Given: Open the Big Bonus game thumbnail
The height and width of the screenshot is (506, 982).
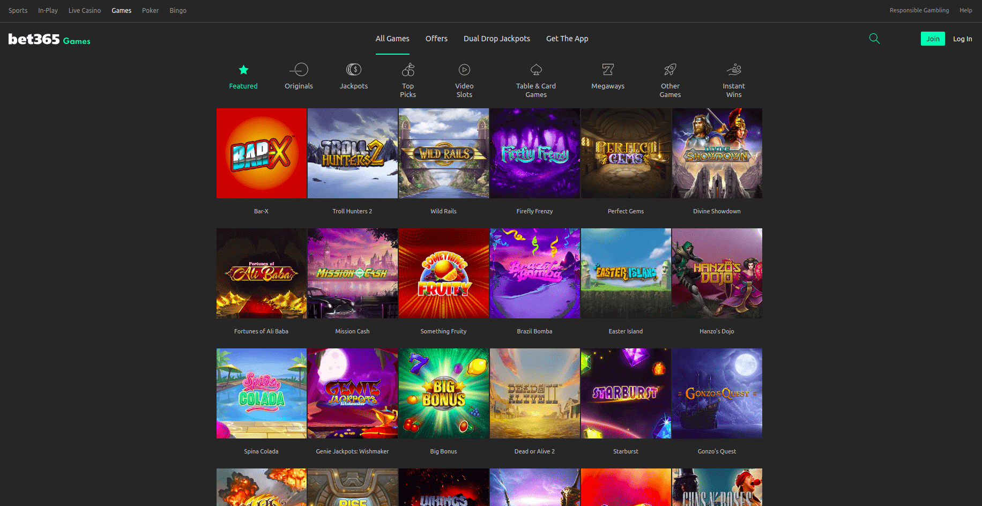Looking at the screenshot, I should [444, 393].
